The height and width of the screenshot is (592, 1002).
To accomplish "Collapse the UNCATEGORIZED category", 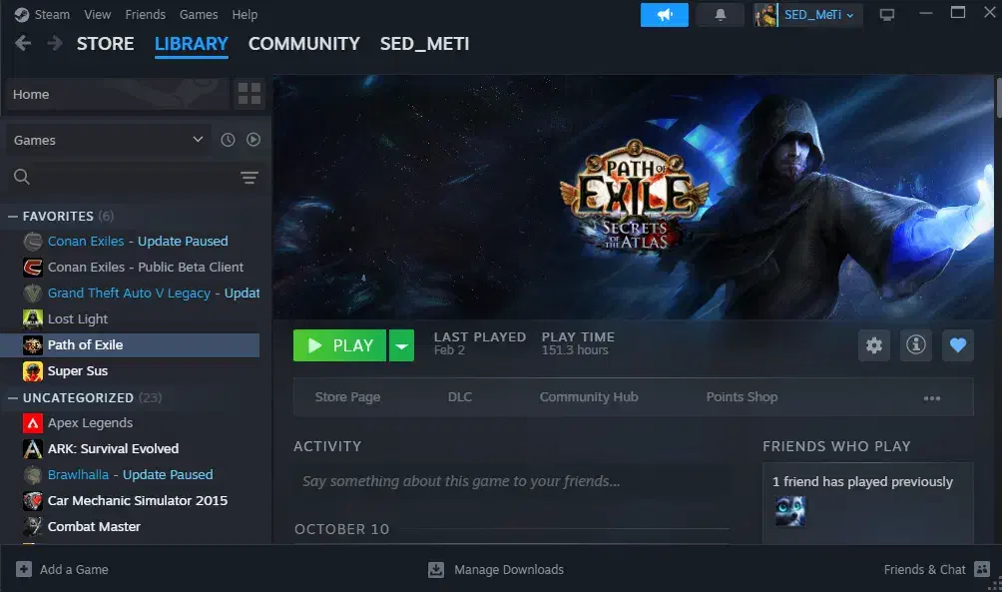I will [13, 397].
